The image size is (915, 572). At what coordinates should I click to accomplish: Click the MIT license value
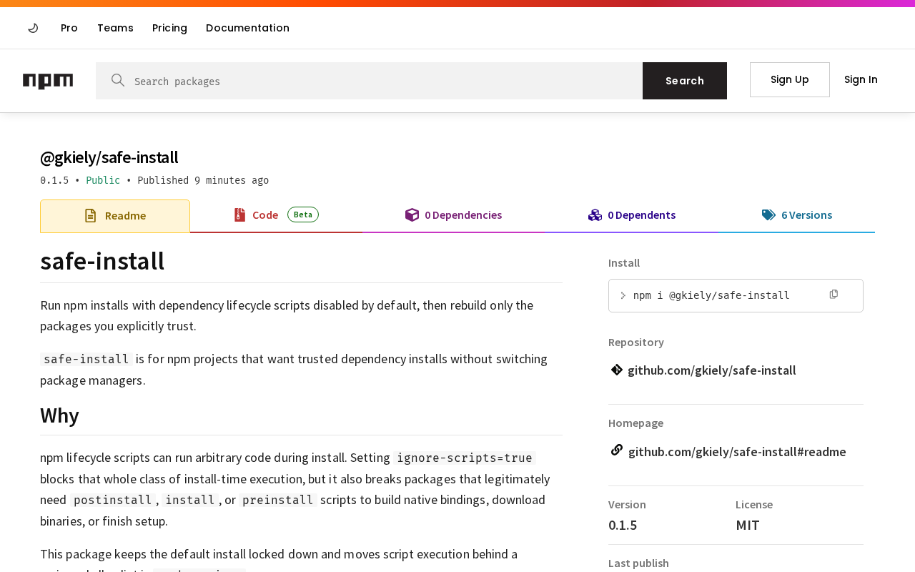[748, 525]
